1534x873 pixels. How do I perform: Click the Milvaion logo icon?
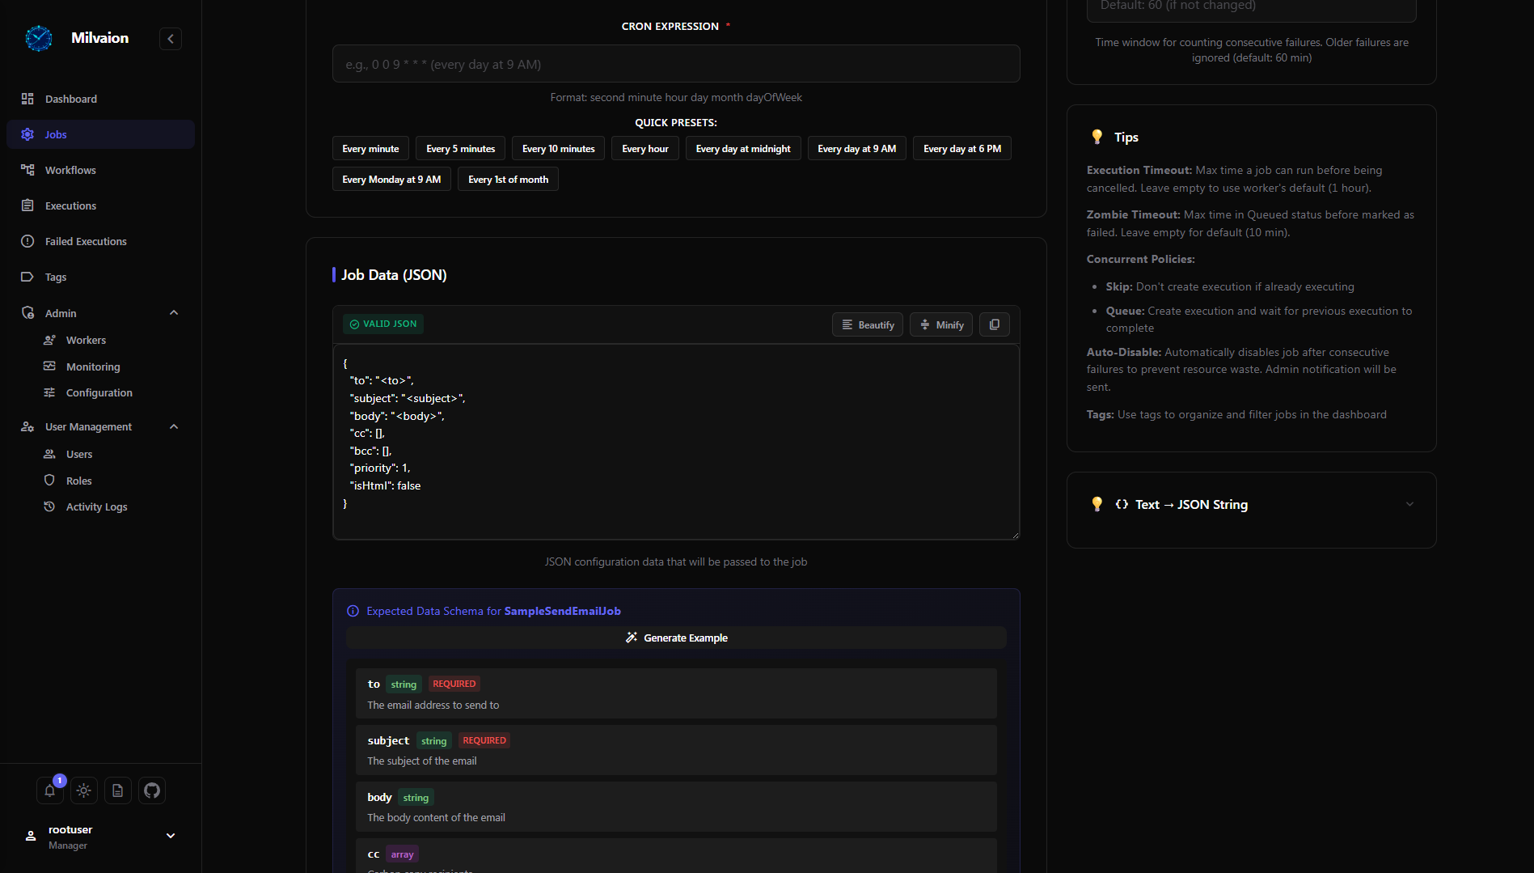click(x=39, y=38)
